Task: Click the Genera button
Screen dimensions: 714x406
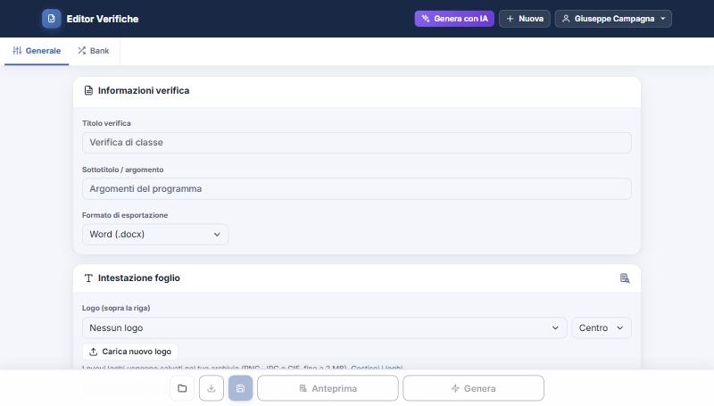Action: [x=474, y=388]
